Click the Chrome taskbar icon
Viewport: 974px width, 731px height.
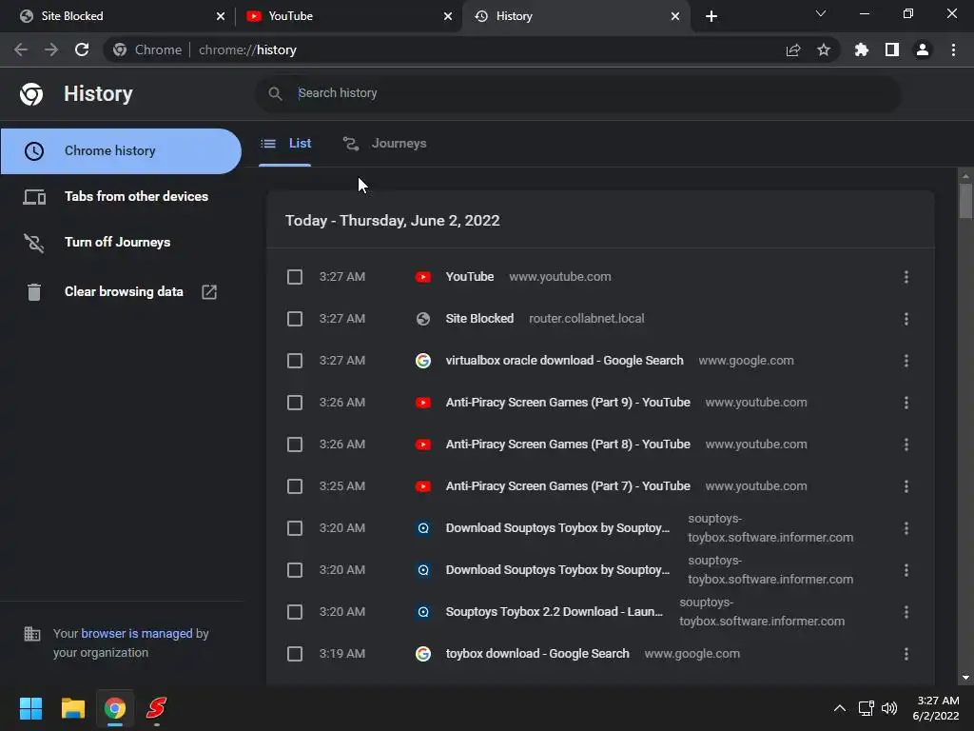[115, 708]
